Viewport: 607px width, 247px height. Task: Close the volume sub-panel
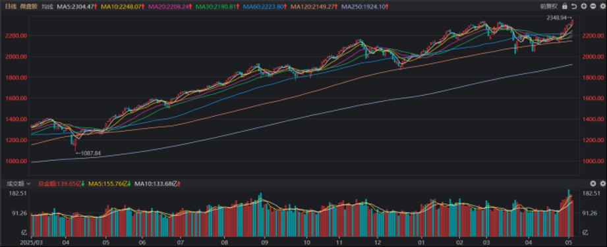pyautogui.click(x=593, y=184)
